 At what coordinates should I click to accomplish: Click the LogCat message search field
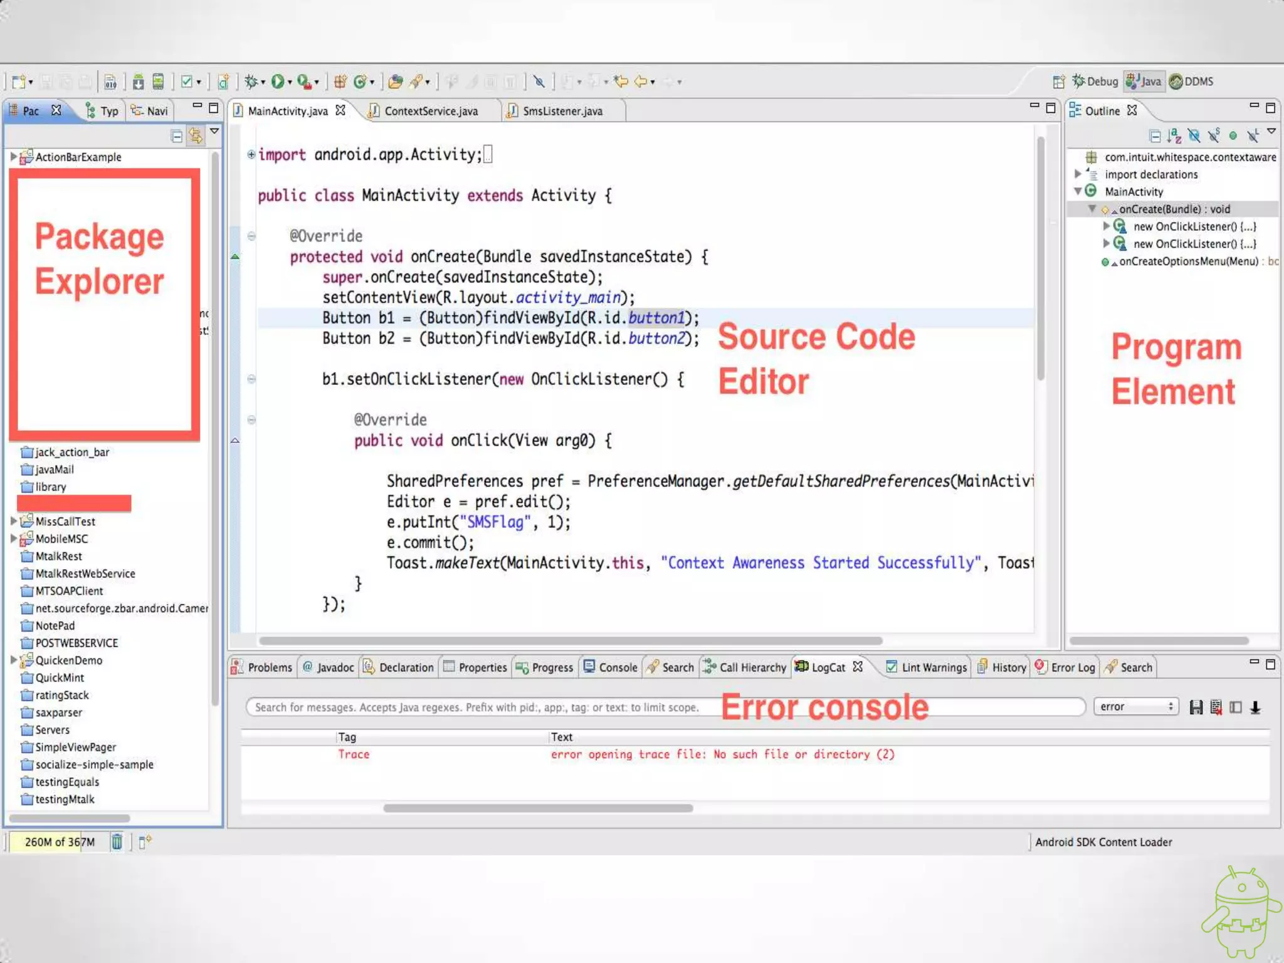tap(476, 707)
